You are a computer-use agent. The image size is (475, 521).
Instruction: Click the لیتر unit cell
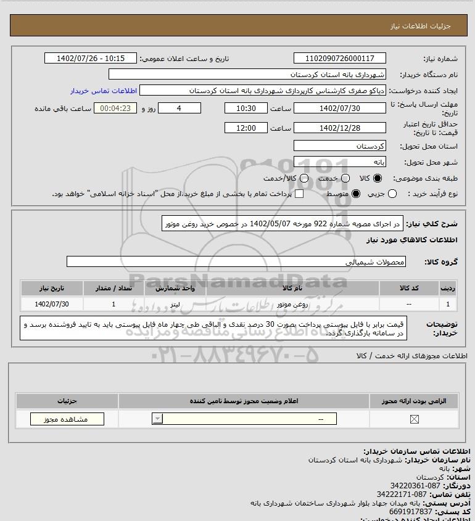[x=175, y=304]
